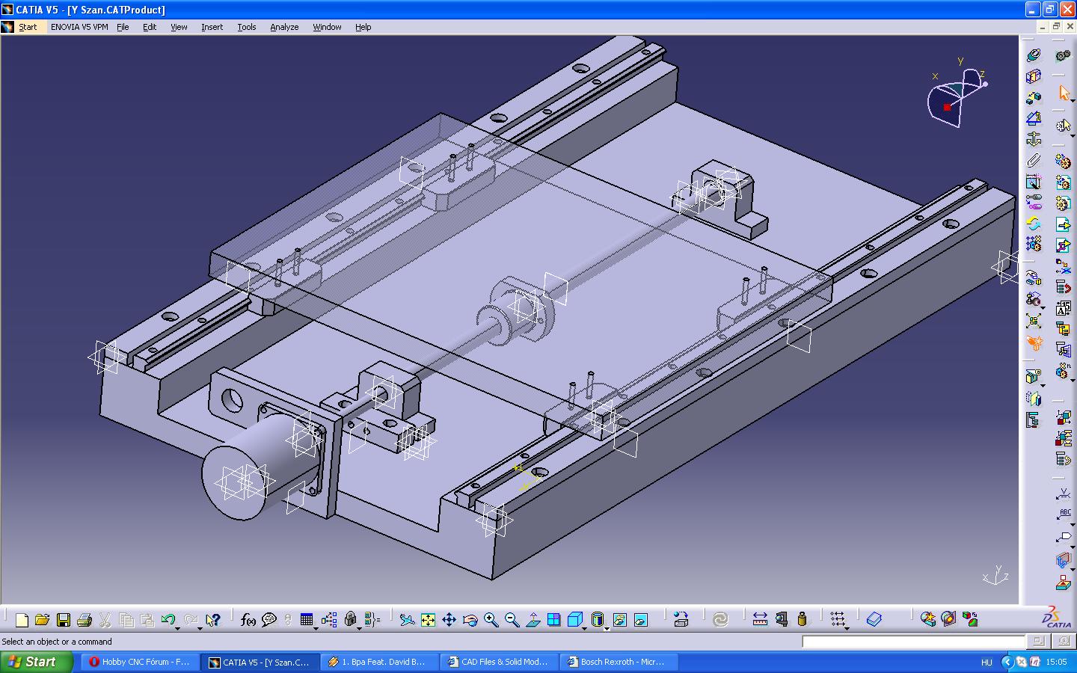Click the Save file icon
This screenshot has width=1077, height=673.
pos(64,620)
